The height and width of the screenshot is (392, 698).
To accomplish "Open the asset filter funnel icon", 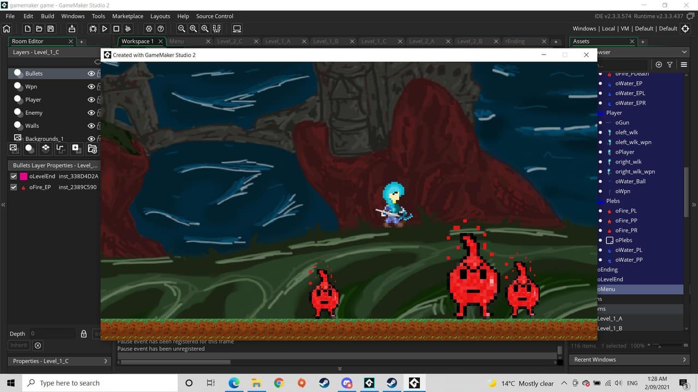I will click(x=670, y=65).
